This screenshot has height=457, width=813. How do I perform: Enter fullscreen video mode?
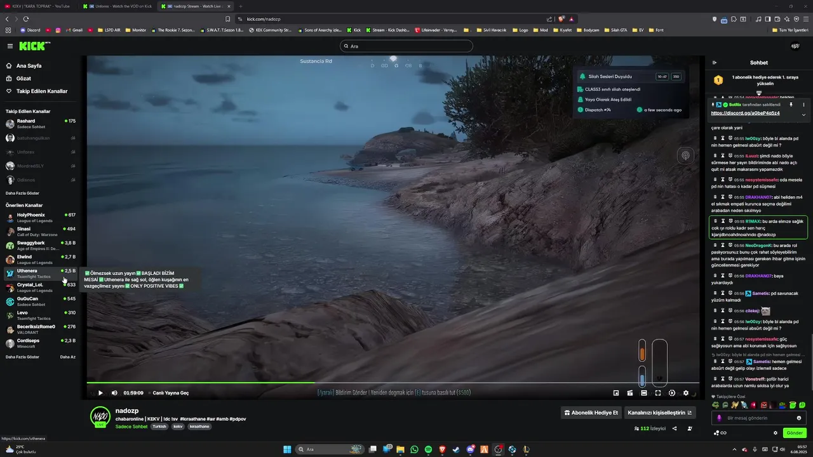[658, 393]
